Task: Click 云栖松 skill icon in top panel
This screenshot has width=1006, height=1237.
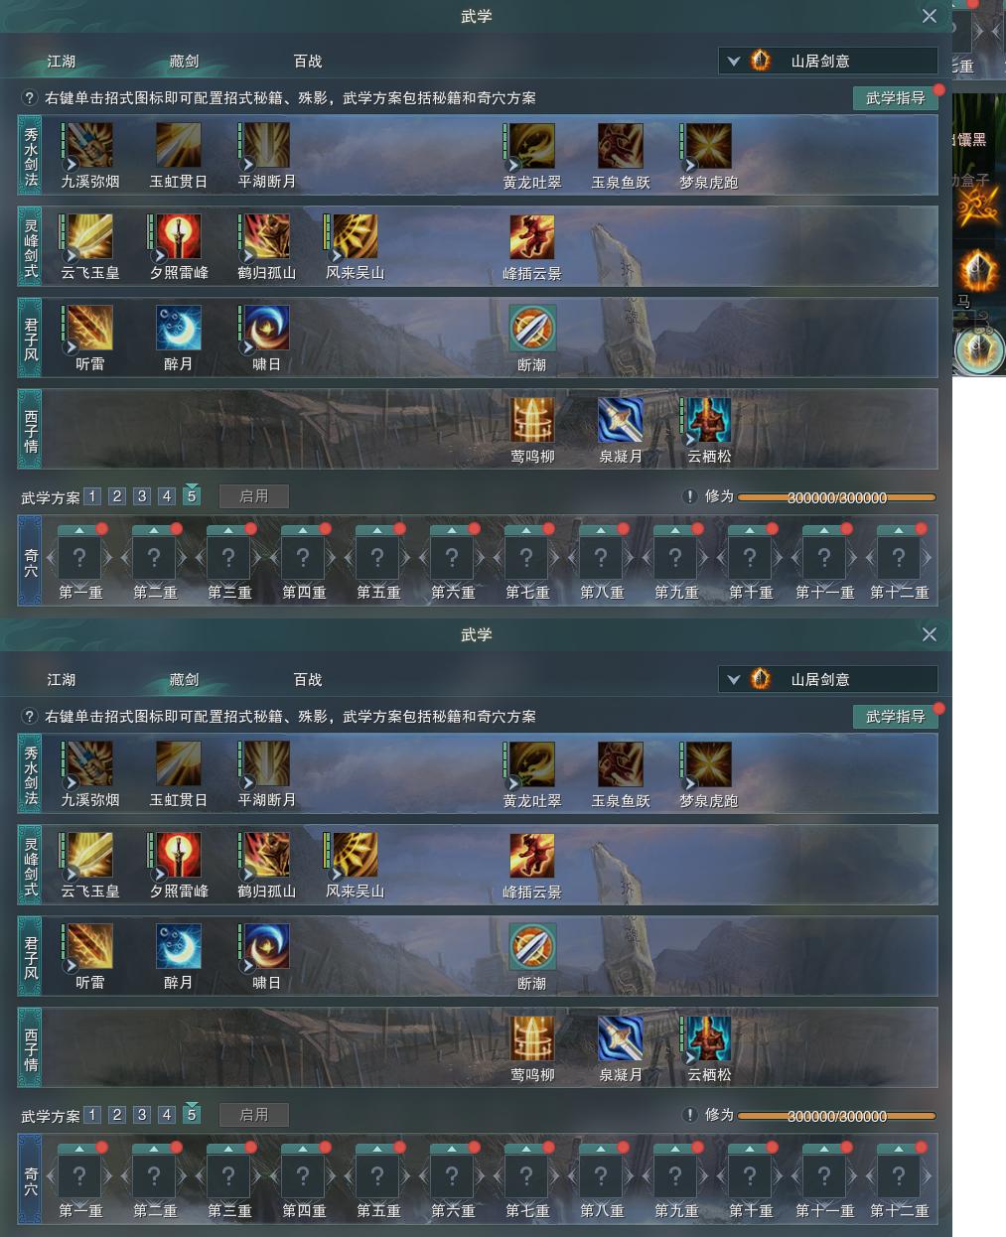Action: [709, 420]
